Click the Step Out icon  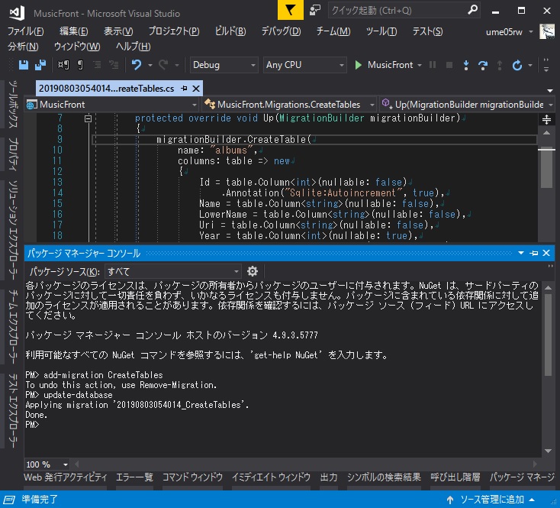point(500,65)
